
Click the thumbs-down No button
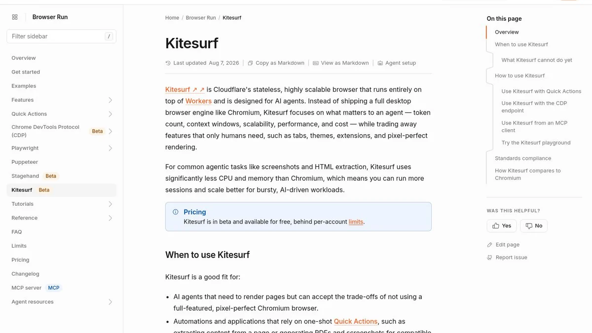[x=534, y=226]
